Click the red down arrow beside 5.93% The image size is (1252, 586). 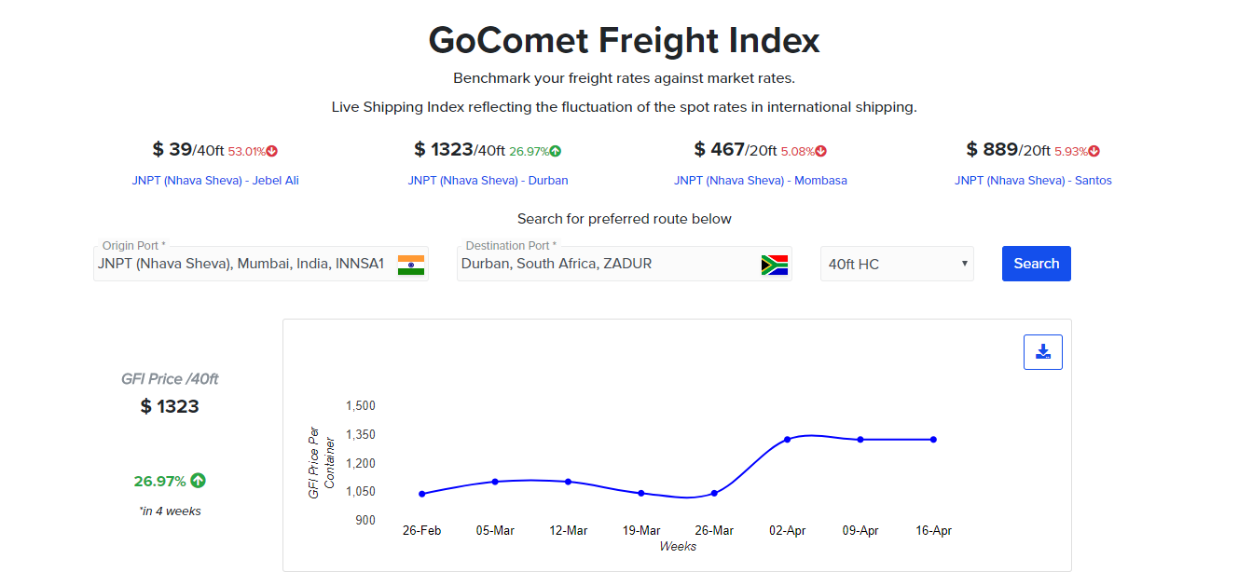pyautogui.click(x=1092, y=148)
